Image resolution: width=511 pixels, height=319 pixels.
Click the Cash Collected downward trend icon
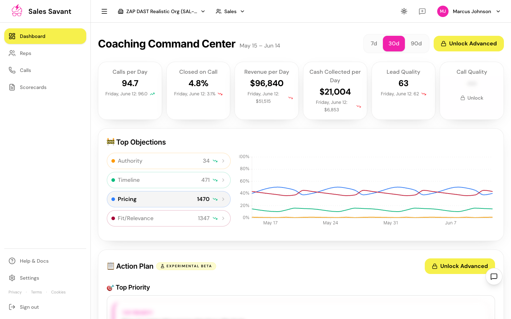point(359,106)
